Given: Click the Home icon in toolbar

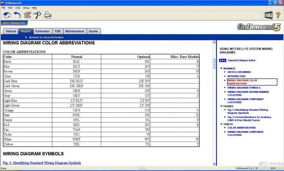Looking at the screenshot, I should click(x=7, y=15).
